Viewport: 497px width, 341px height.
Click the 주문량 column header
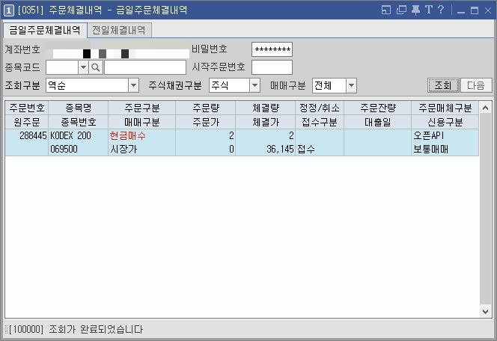(x=206, y=108)
